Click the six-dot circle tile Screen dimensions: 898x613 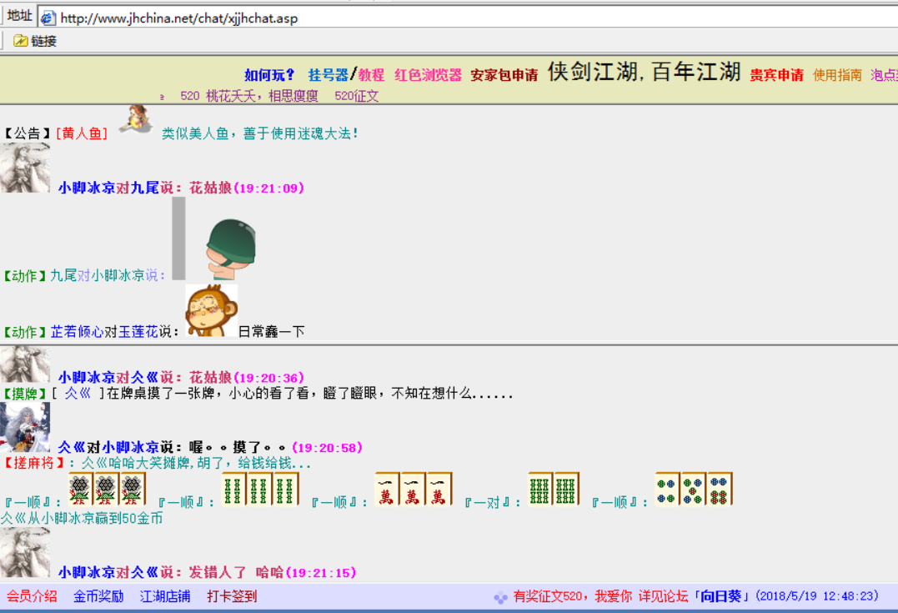coord(720,490)
